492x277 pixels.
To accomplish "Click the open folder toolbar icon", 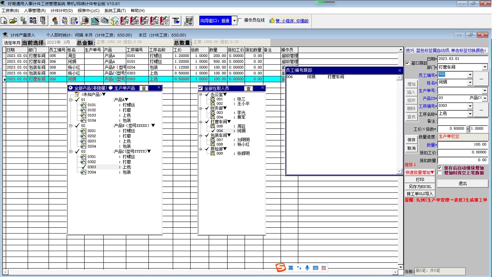I will pyautogui.click(x=13, y=20).
